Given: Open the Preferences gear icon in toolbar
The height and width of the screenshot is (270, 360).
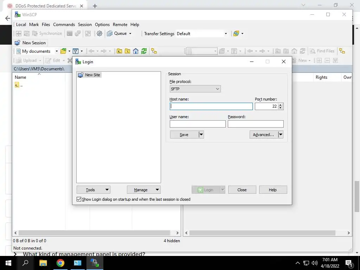Looking at the screenshot, I should pos(99,33).
